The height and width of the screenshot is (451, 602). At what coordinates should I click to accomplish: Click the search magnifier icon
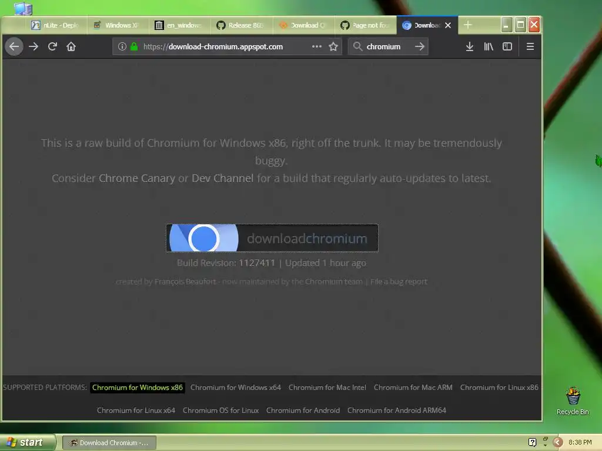(x=357, y=47)
